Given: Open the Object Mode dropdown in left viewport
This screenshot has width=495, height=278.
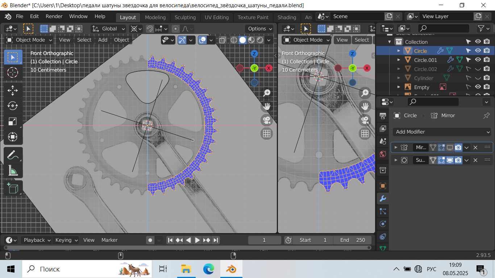Looking at the screenshot, I should 30,40.
